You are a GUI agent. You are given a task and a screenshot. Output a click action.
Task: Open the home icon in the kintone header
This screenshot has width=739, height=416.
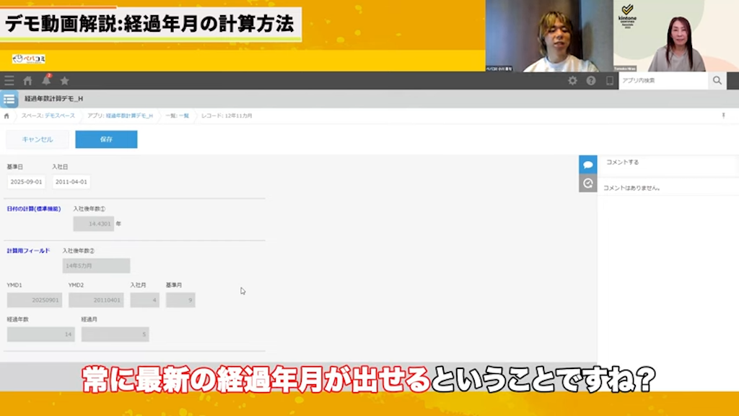pyautogui.click(x=27, y=81)
